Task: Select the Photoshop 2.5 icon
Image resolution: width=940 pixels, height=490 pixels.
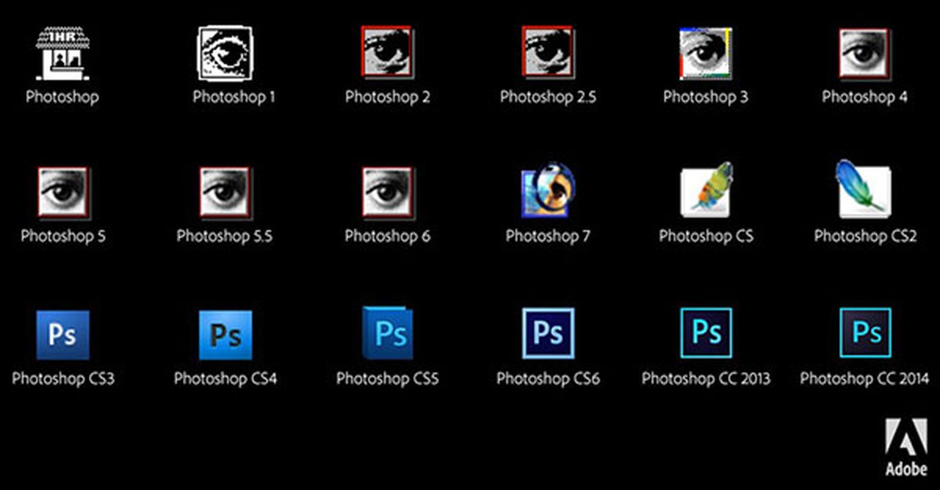Action: [x=548, y=52]
